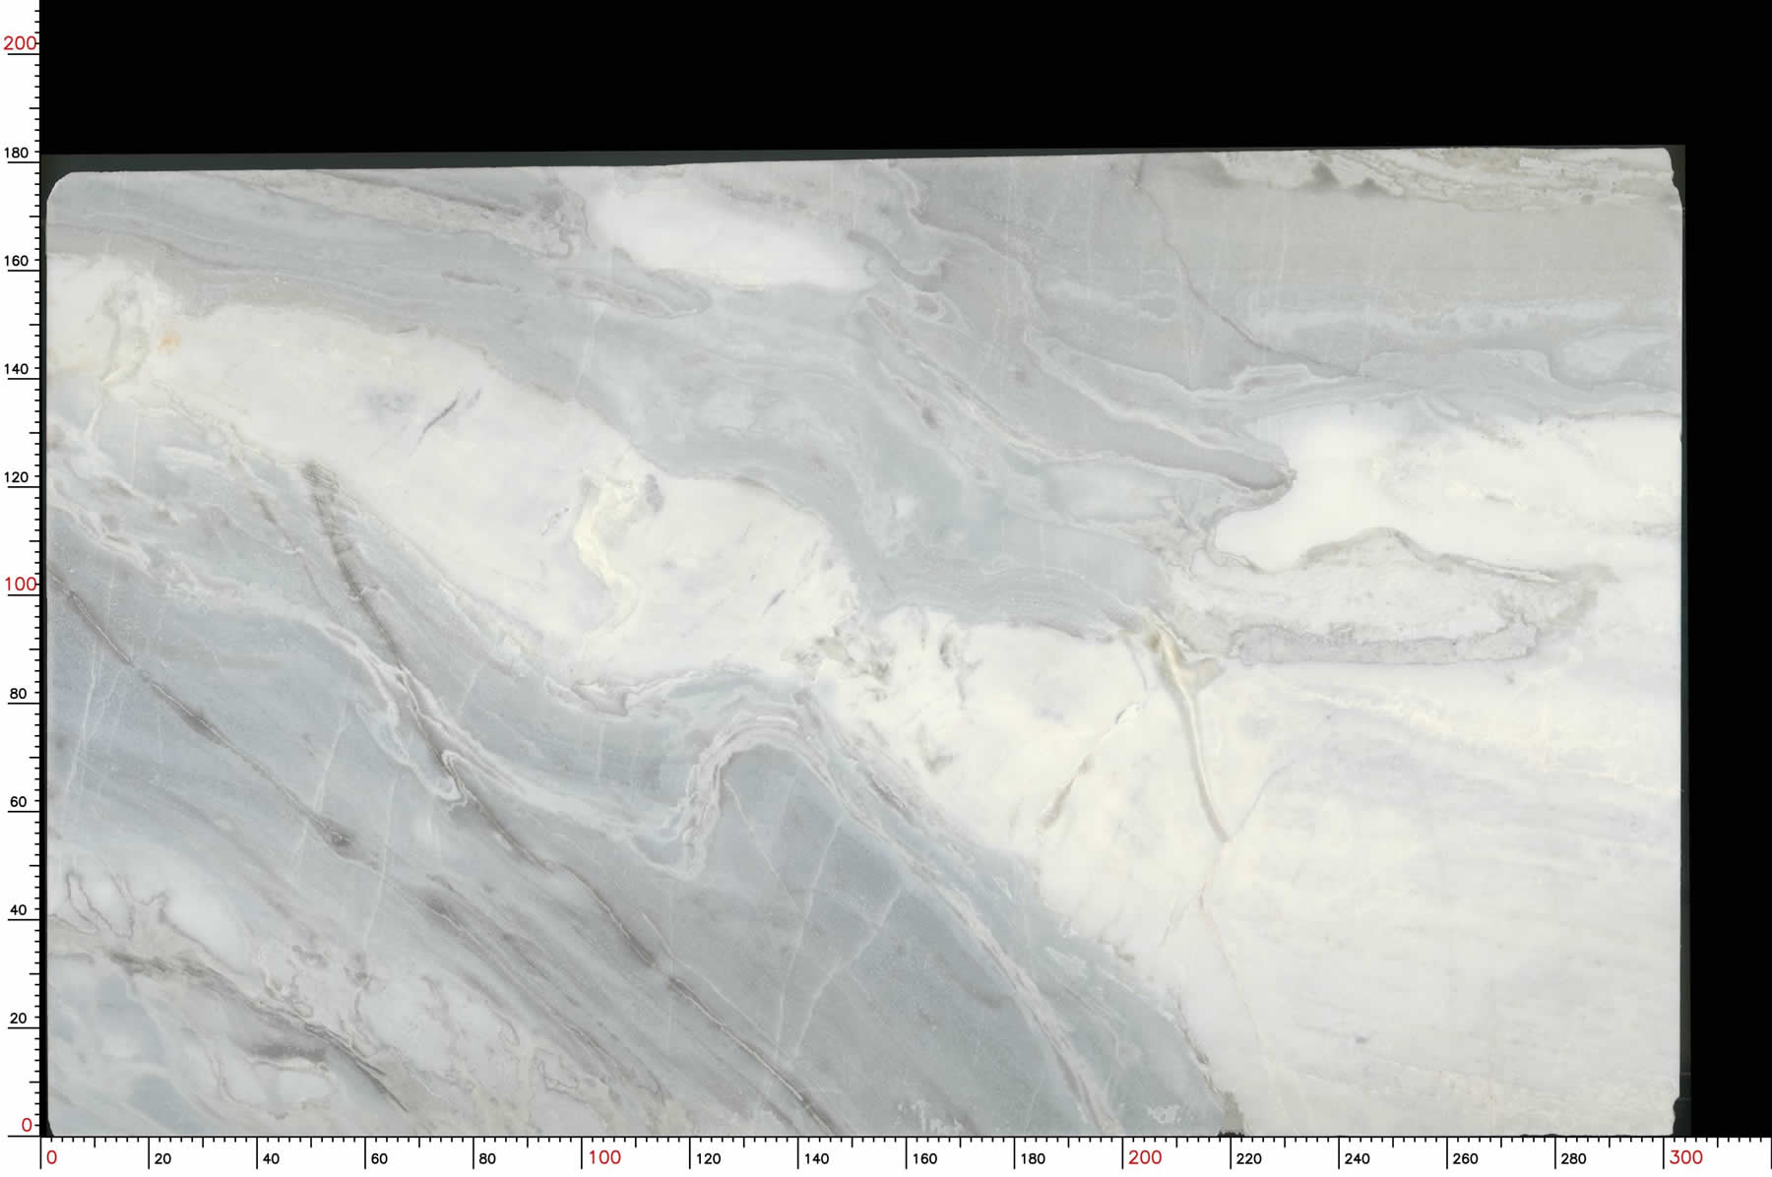Click the red 100 label on left ruler
The image size is (1772, 1177).
click(20, 584)
